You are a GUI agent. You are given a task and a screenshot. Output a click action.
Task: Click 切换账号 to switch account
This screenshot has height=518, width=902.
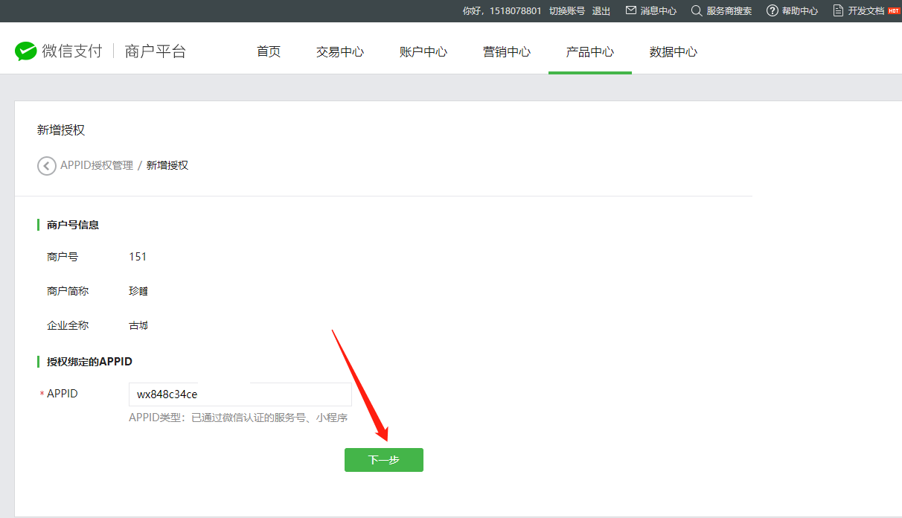tap(567, 10)
